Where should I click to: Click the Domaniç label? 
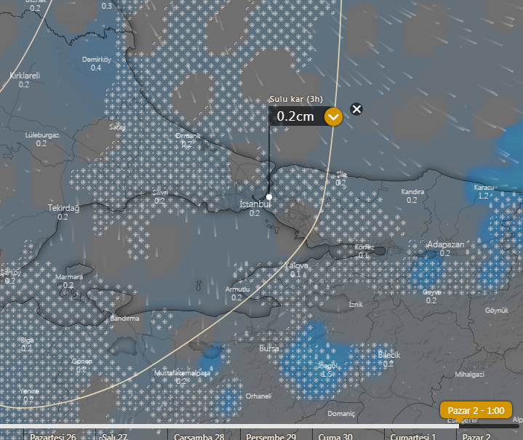click(341, 414)
